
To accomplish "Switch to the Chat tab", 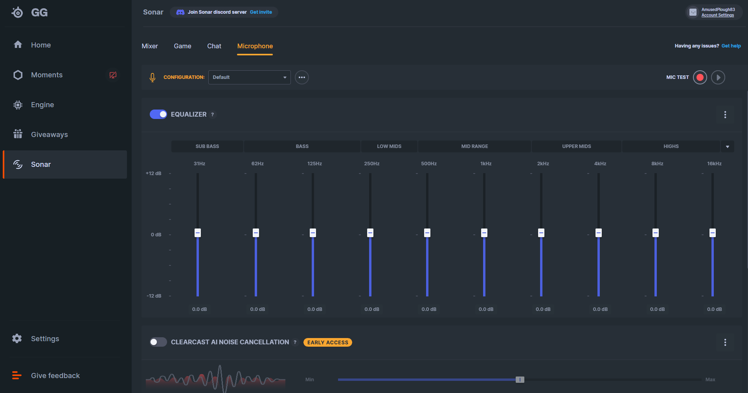I will [x=214, y=46].
